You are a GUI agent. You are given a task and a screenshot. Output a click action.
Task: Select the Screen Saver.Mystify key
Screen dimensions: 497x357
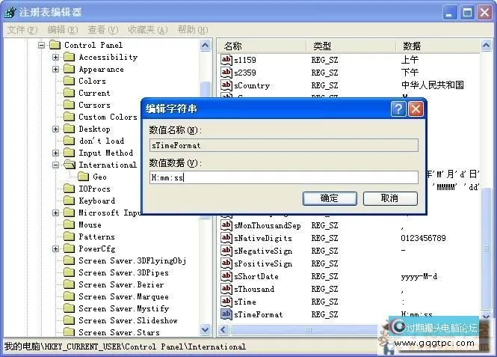coord(123,308)
